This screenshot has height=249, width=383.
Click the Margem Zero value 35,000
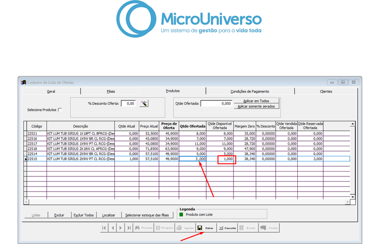(x=245, y=134)
